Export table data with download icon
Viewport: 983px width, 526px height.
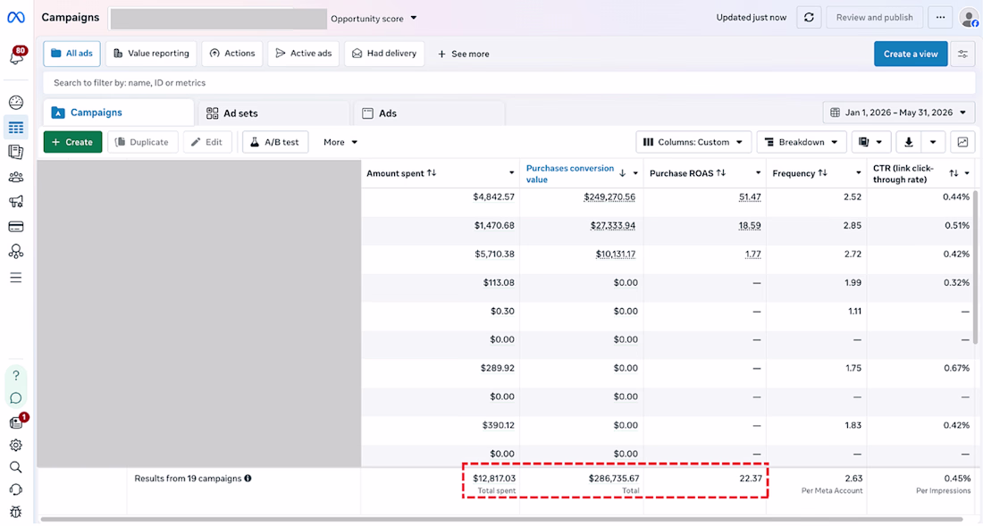tap(909, 142)
